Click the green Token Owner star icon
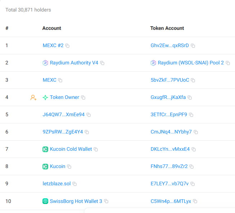This screenshot has height=213, width=235. click(x=45, y=98)
